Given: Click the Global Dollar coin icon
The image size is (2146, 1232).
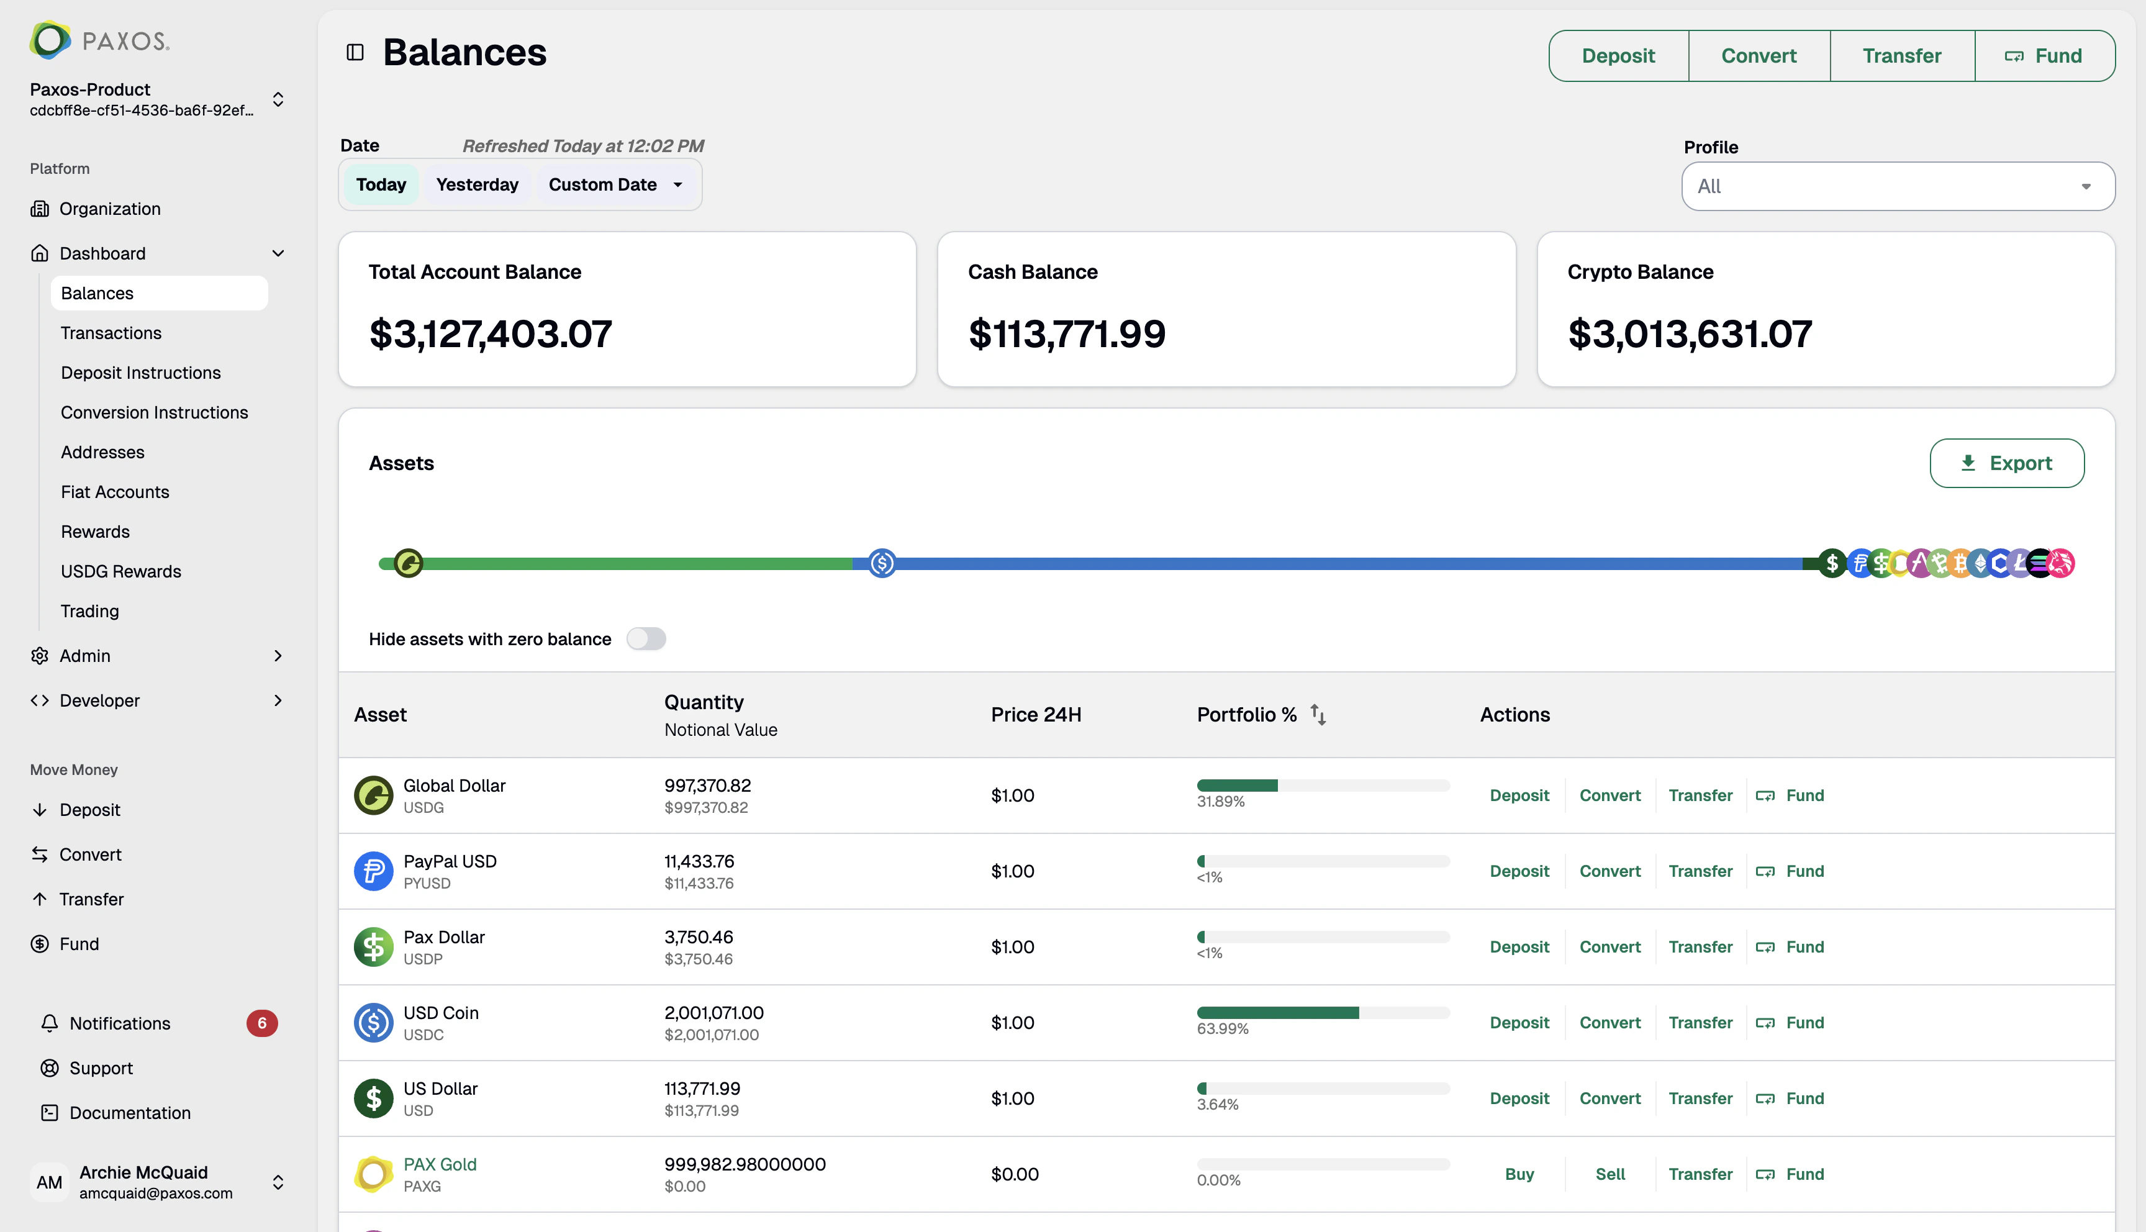Looking at the screenshot, I should [373, 795].
